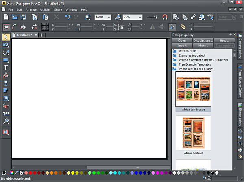
Task: Click the New document icon
Action: [x=6, y=17]
